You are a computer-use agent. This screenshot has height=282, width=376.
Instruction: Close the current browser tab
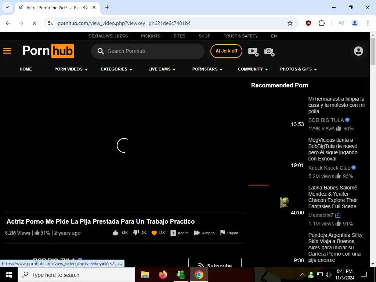point(94,7)
